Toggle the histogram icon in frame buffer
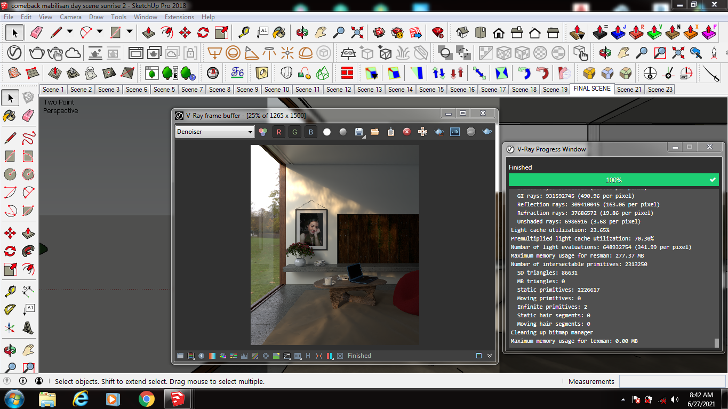Screen dimensions: 728x409 pos(244,356)
